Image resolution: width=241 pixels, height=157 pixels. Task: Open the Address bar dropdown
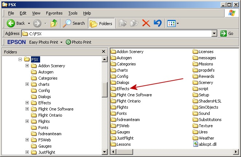click(x=214, y=33)
